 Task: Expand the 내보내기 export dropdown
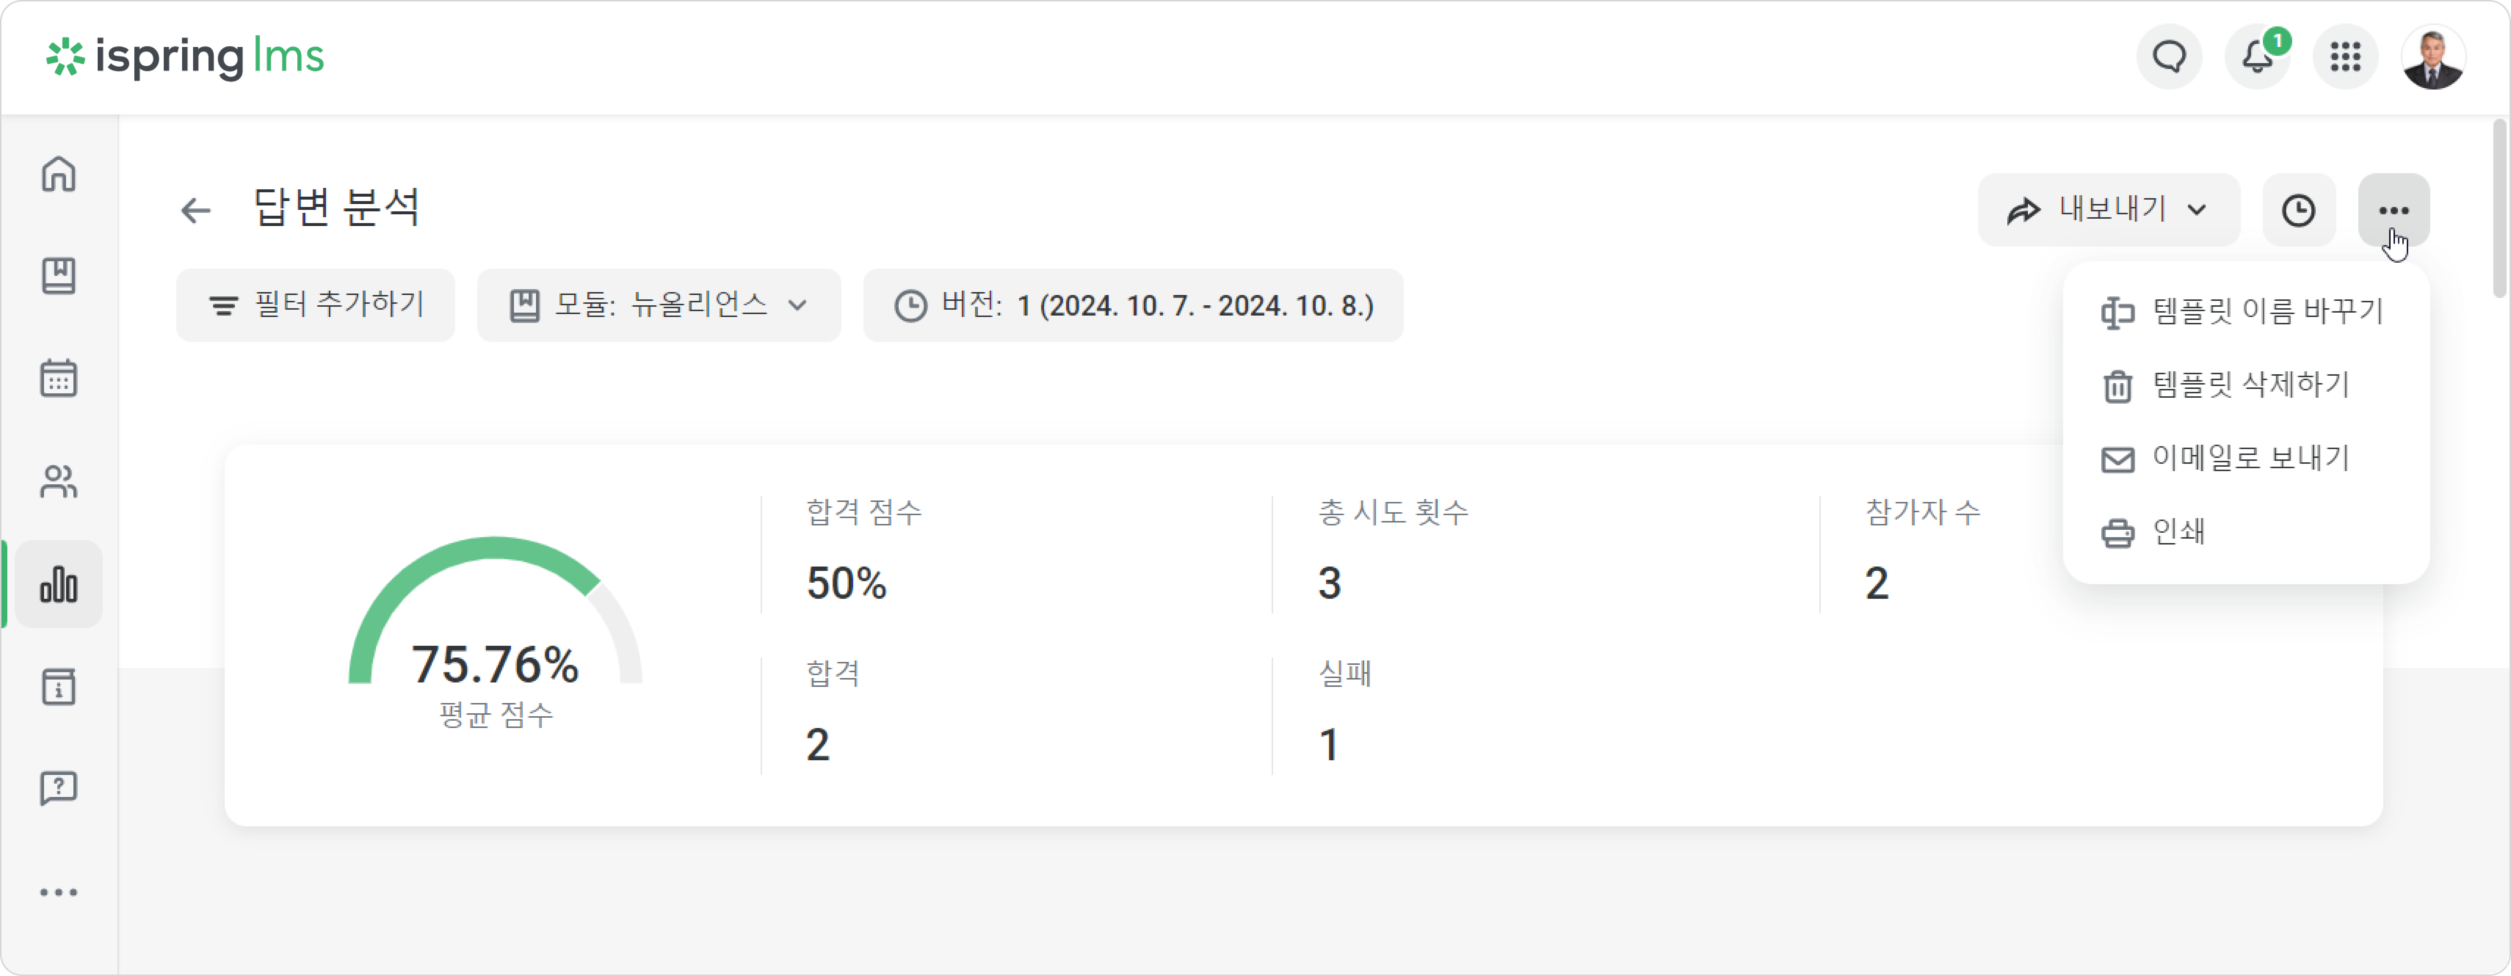(2108, 210)
